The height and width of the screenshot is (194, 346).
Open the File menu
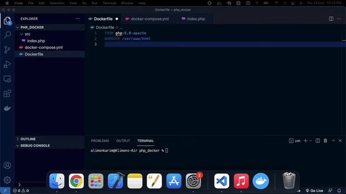click(x=31, y=3)
